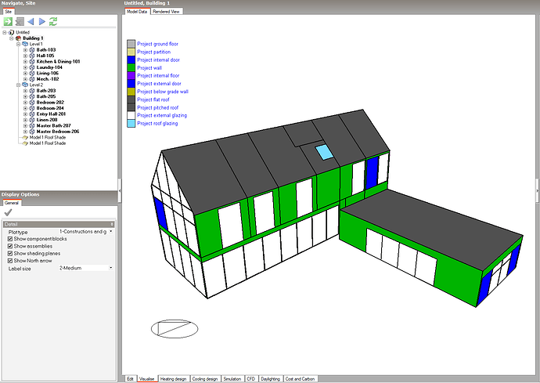Select the Visualise tab

146,379
